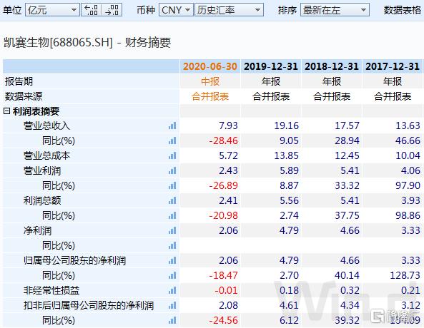Click the 数据来源 row label

click(x=24, y=96)
